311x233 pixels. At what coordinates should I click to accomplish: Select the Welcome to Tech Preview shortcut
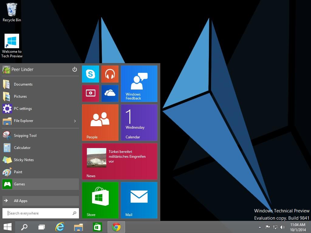click(12, 46)
